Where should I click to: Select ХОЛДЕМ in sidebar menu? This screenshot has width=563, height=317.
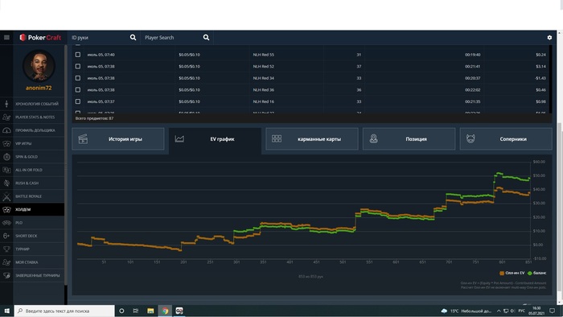[x=32, y=209]
